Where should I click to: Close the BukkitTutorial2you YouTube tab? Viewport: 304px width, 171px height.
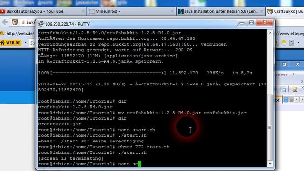(x=83, y=11)
